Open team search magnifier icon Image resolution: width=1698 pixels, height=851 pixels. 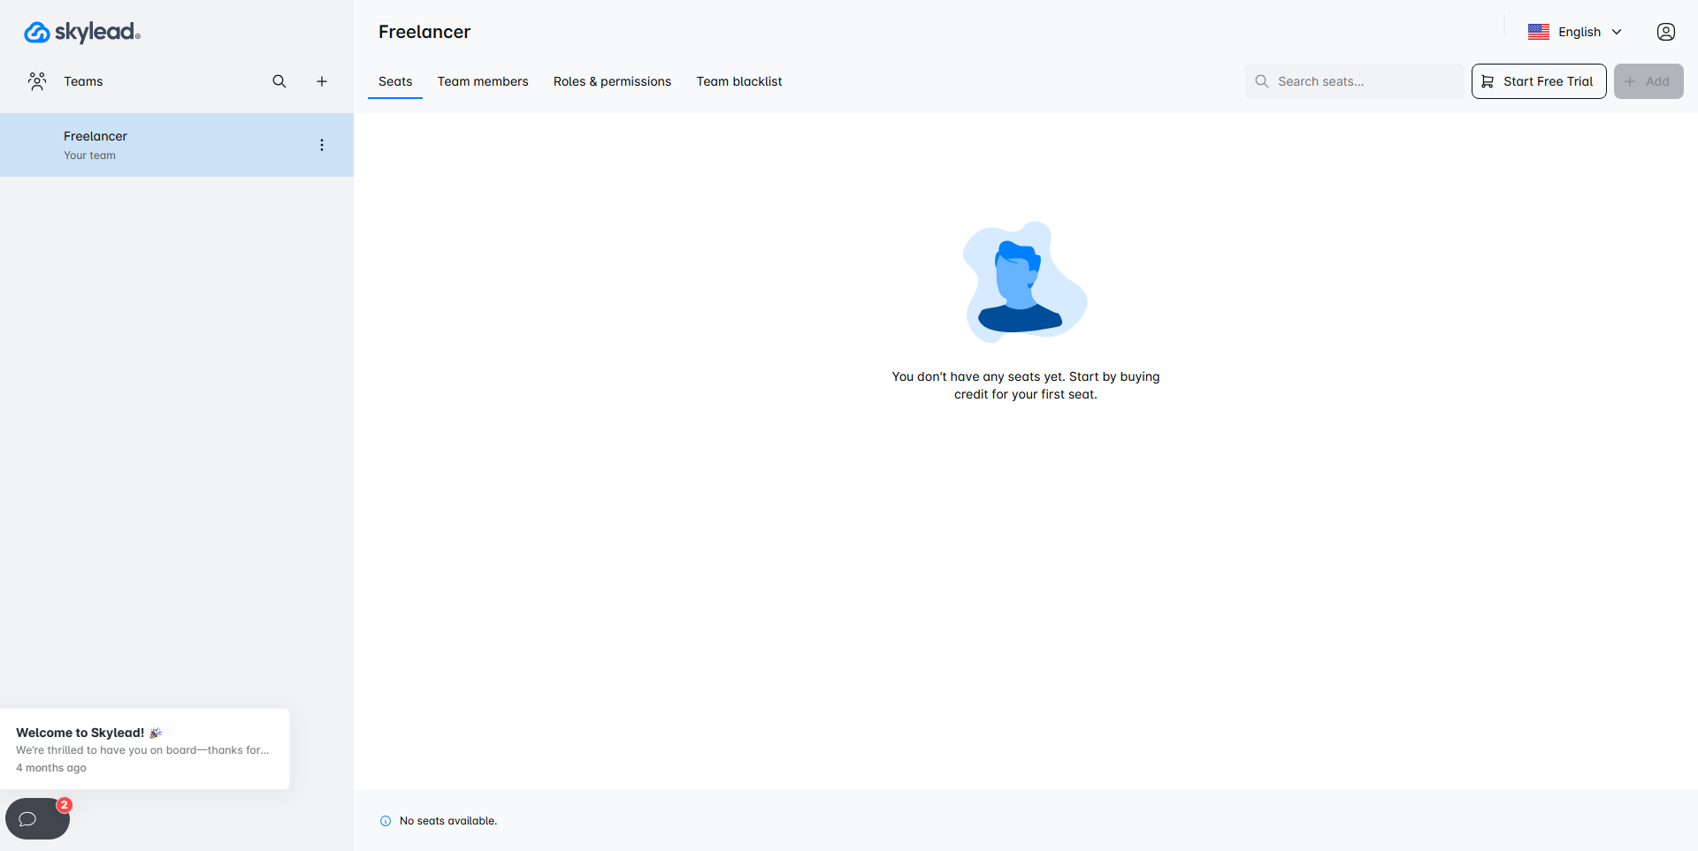tap(279, 81)
